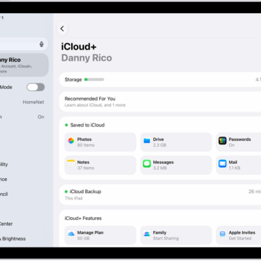Open the Drive card showing 2.3 GB
The image size is (261, 261).
(176, 142)
